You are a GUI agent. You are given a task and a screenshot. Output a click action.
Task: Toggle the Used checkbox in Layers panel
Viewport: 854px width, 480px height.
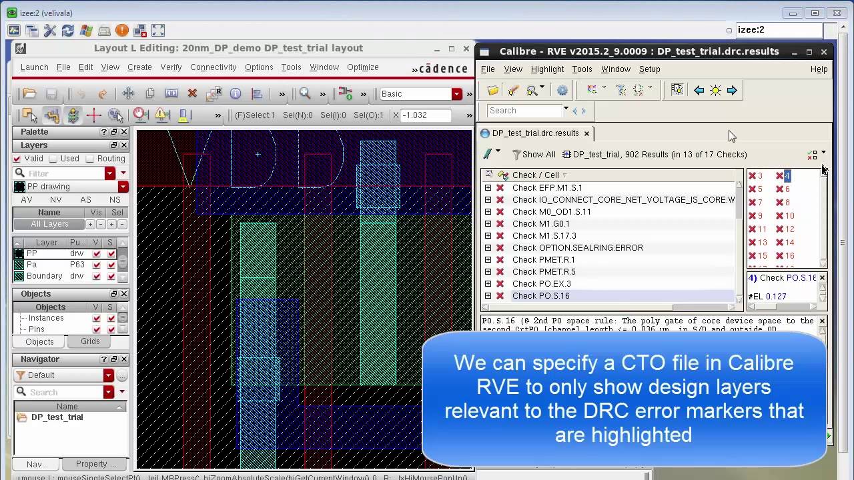(53, 159)
